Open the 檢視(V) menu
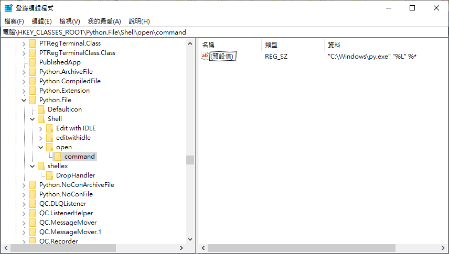This screenshot has width=449, height=254. [70, 21]
